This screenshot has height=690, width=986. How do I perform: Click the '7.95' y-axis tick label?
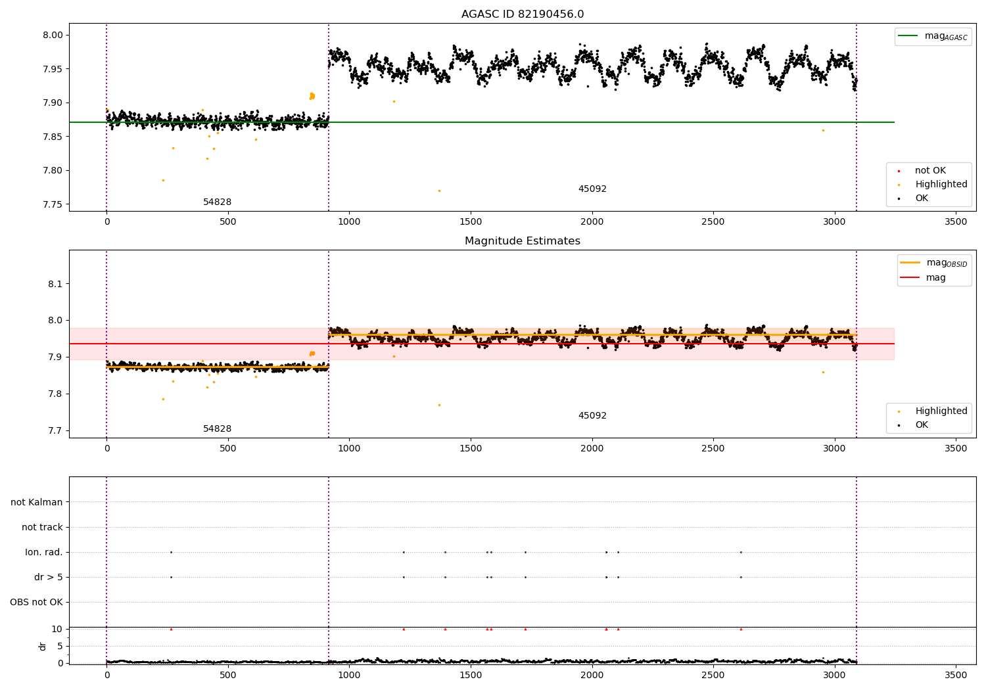click(x=53, y=69)
